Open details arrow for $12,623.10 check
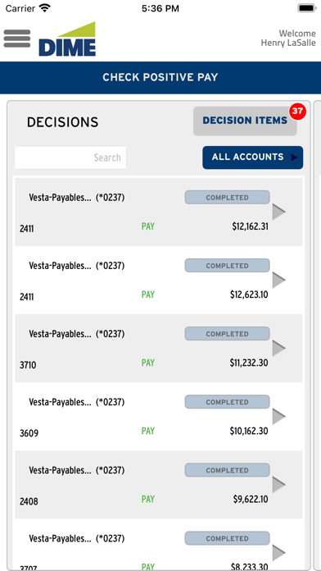Viewport: 321px width, 571px height. point(279,280)
